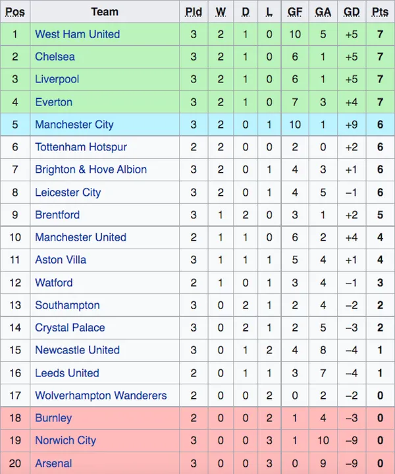Image resolution: width=395 pixels, height=474 pixels.
Task: Open the Everton team page
Action: (54, 102)
